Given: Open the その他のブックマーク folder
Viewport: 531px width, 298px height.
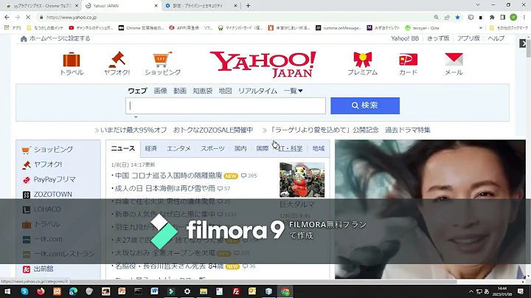Looking at the screenshot, I should pos(509,28).
